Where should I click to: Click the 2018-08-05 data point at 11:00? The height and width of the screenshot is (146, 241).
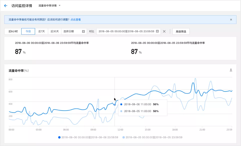pos(115,112)
